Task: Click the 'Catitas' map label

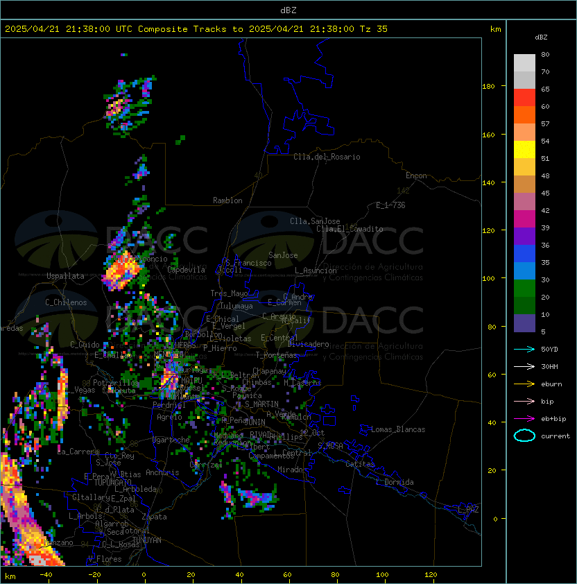Action: [360, 464]
